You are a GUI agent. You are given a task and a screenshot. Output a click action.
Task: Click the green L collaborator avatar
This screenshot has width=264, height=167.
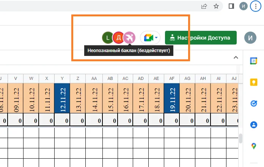click(x=108, y=38)
